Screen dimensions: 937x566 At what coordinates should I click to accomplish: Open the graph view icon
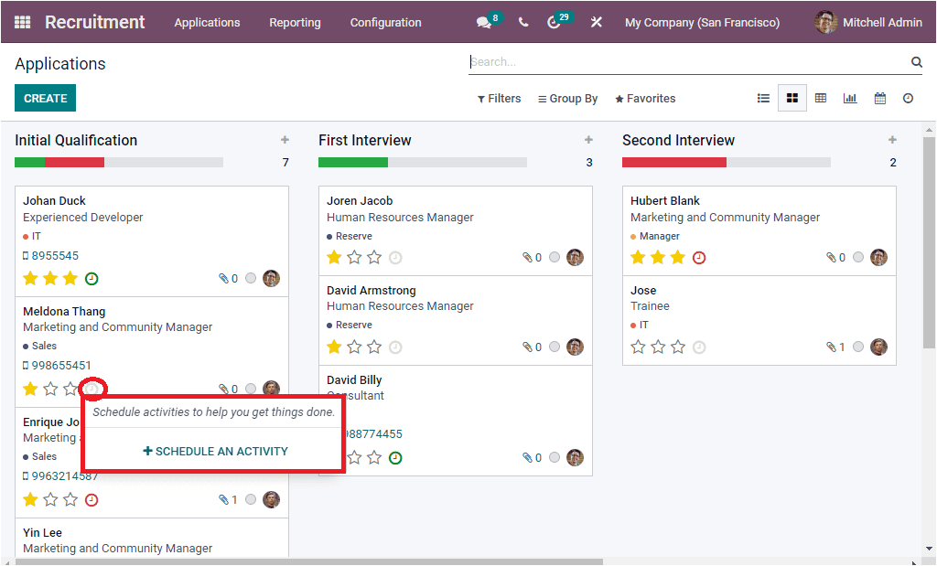tap(851, 98)
